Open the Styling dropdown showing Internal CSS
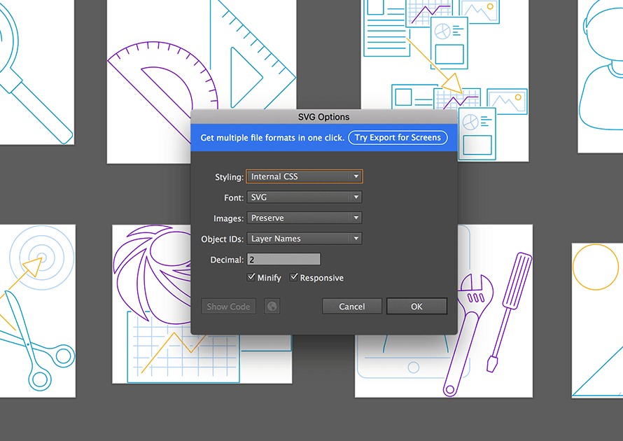Image resolution: width=623 pixels, height=441 pixels. coord(304,176)
